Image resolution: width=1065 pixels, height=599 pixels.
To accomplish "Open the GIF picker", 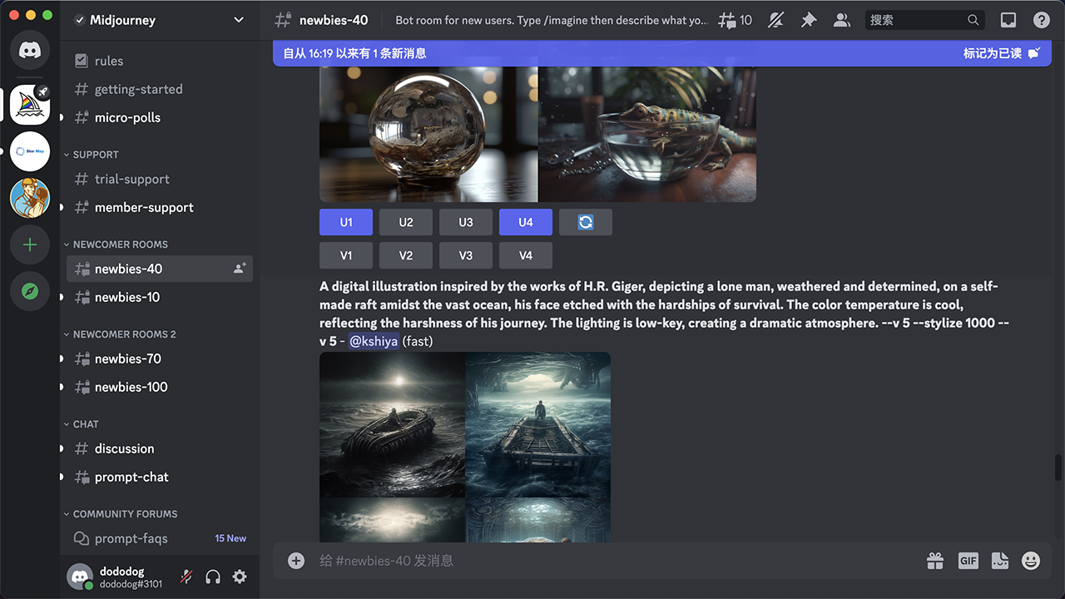I will pyautogui.click(x=968, y=561).
